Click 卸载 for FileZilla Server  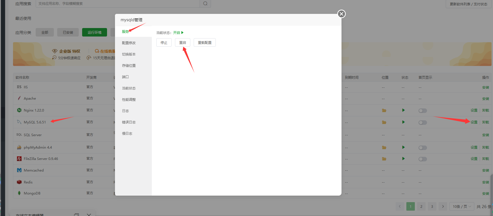coord(486,159)
